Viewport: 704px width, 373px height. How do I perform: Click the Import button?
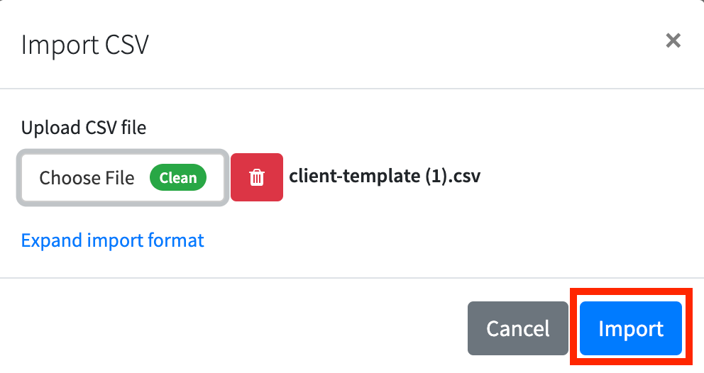tap(631, 328)
